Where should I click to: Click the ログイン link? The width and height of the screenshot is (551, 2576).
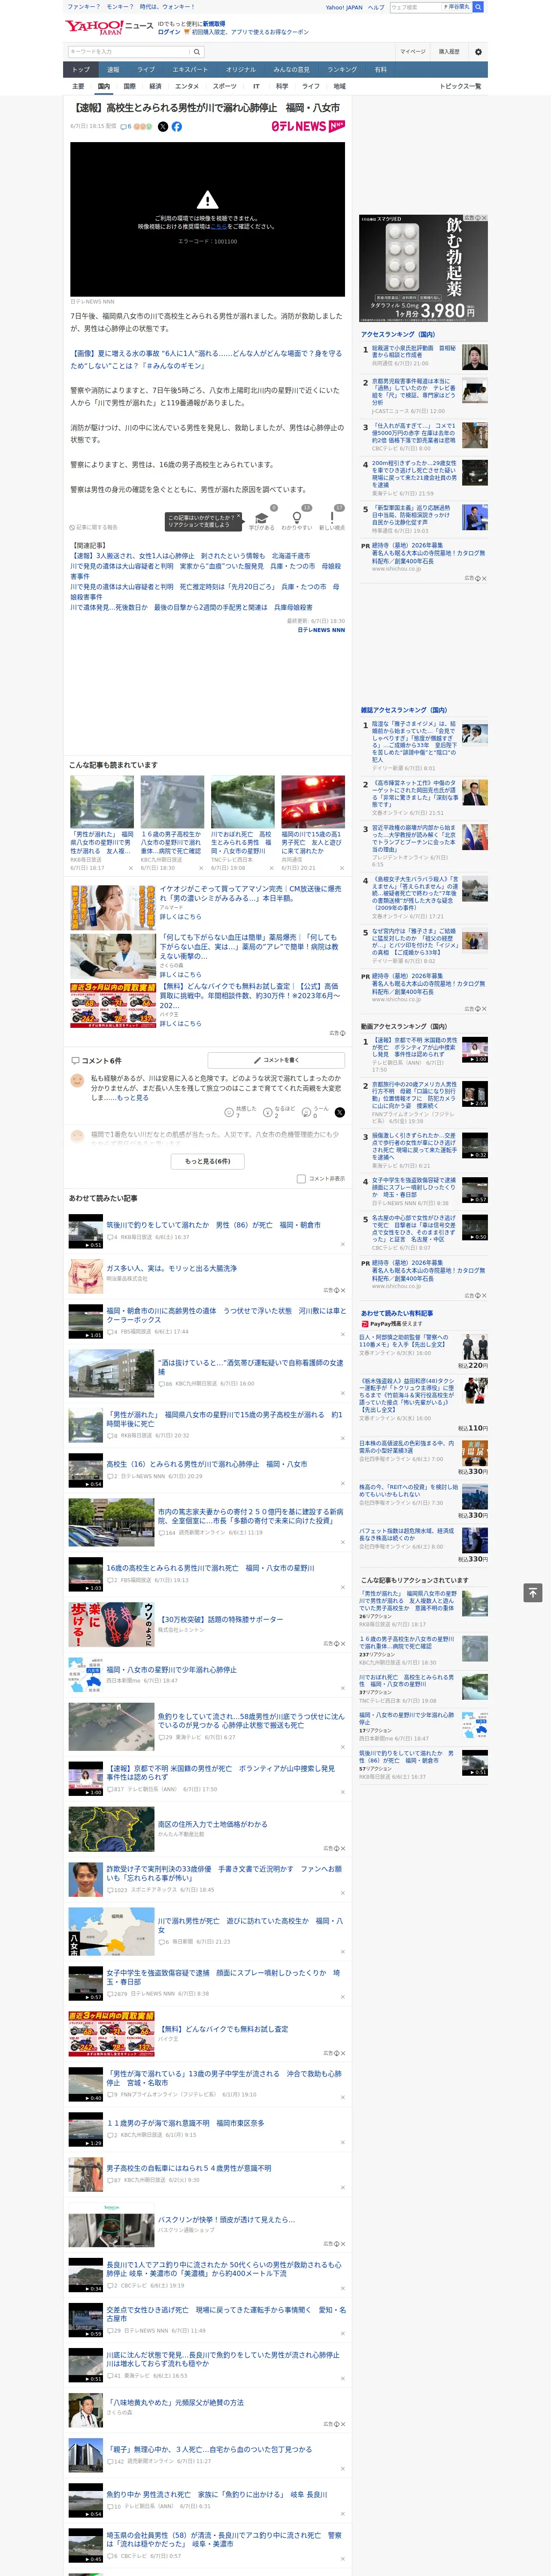[169, 32]
